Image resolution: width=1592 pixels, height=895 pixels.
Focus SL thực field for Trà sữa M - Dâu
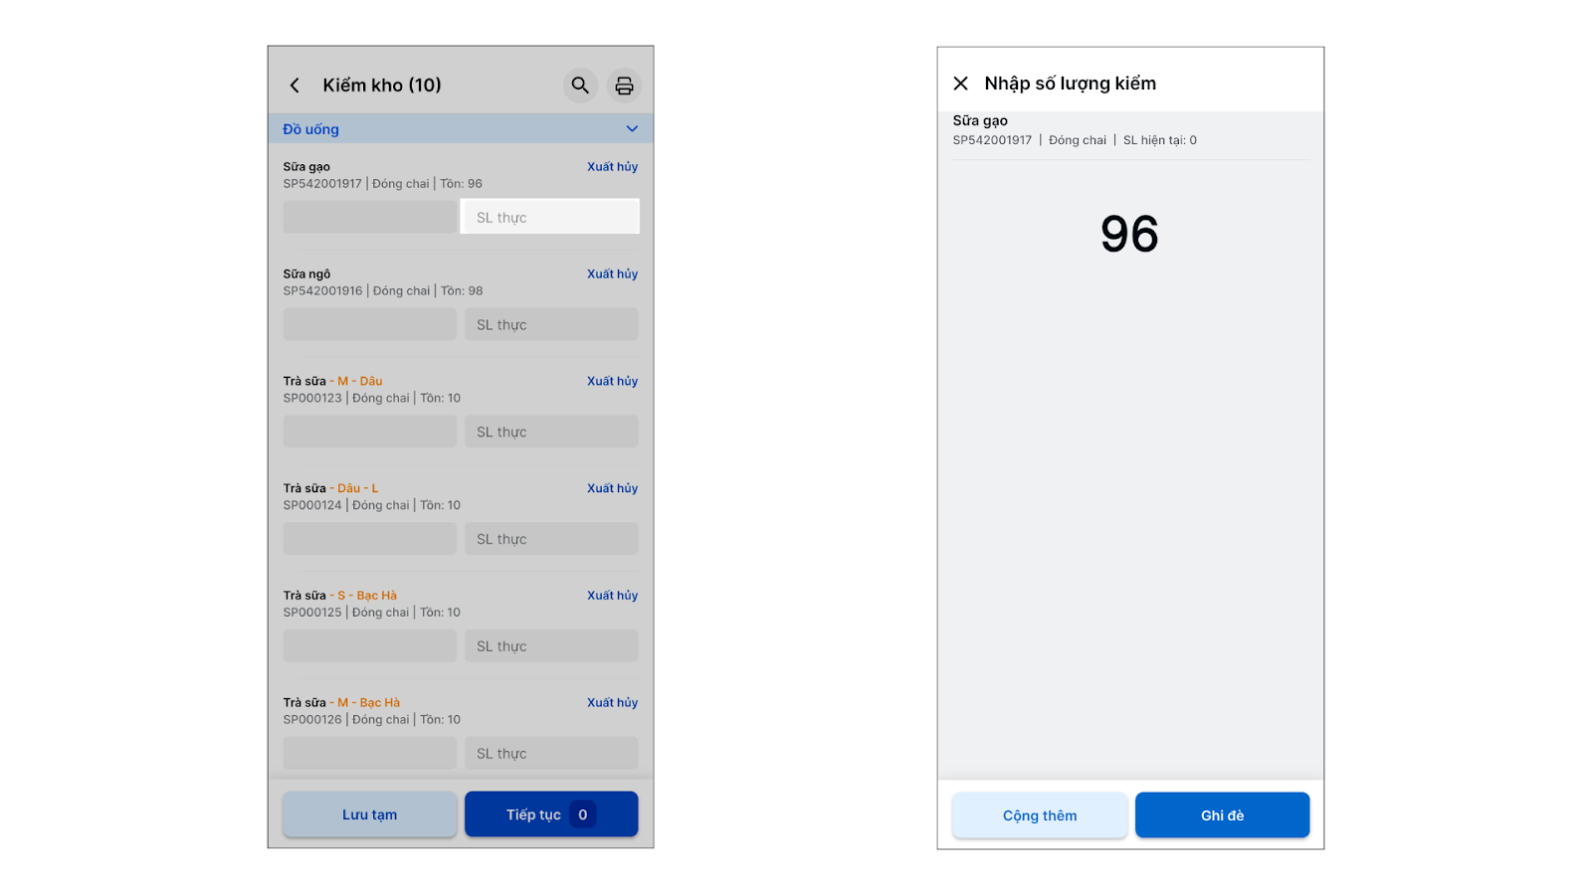[550, 433]
